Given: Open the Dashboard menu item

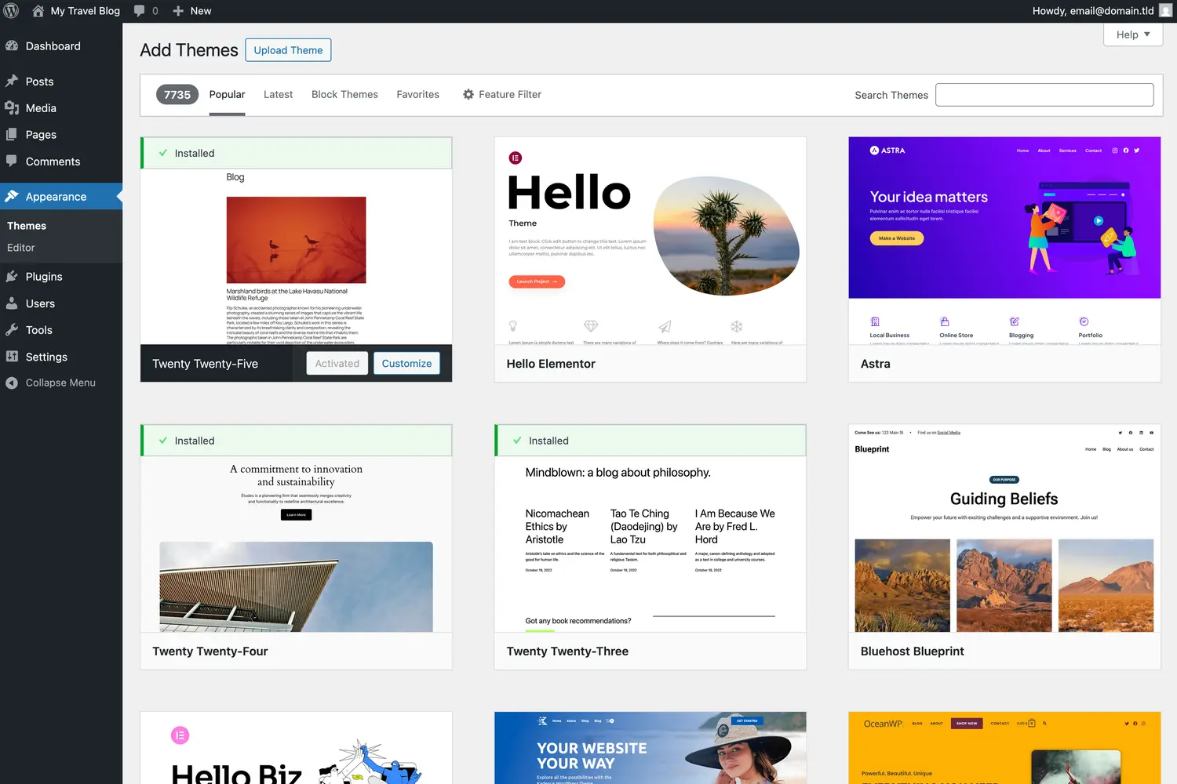Looking at the screenshot, I should (61, 46).
